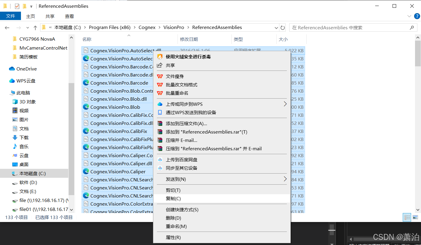Viewport: 421px width, 245px height.
Task: Click the large icons view layout icon
Action: 415,218
